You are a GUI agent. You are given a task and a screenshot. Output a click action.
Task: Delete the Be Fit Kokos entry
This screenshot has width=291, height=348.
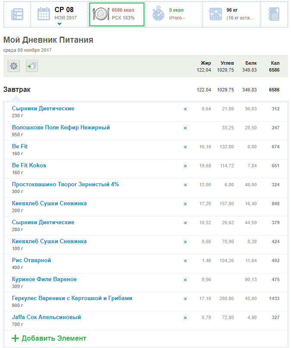tap(185, 166)
